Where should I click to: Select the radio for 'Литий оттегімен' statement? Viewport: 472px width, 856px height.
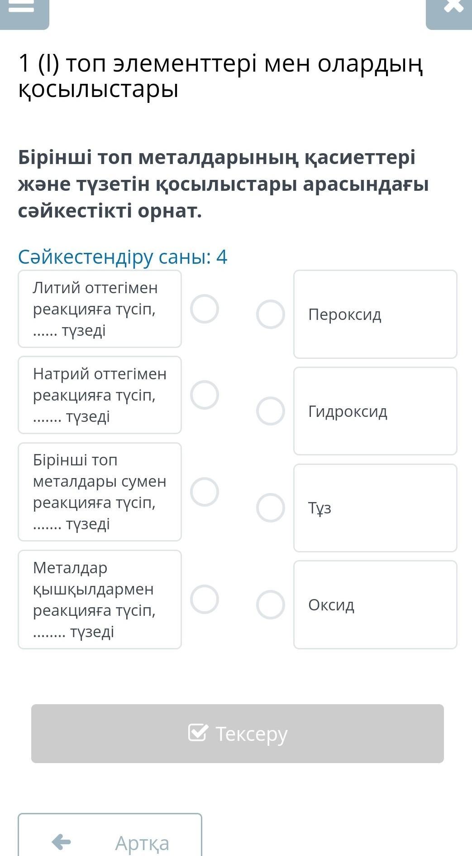pos(205,309)
